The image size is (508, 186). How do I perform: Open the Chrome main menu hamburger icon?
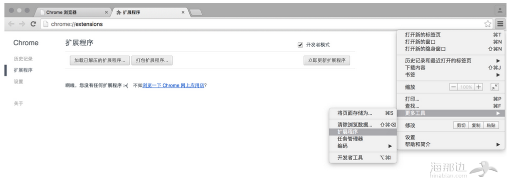pos(500,24)
